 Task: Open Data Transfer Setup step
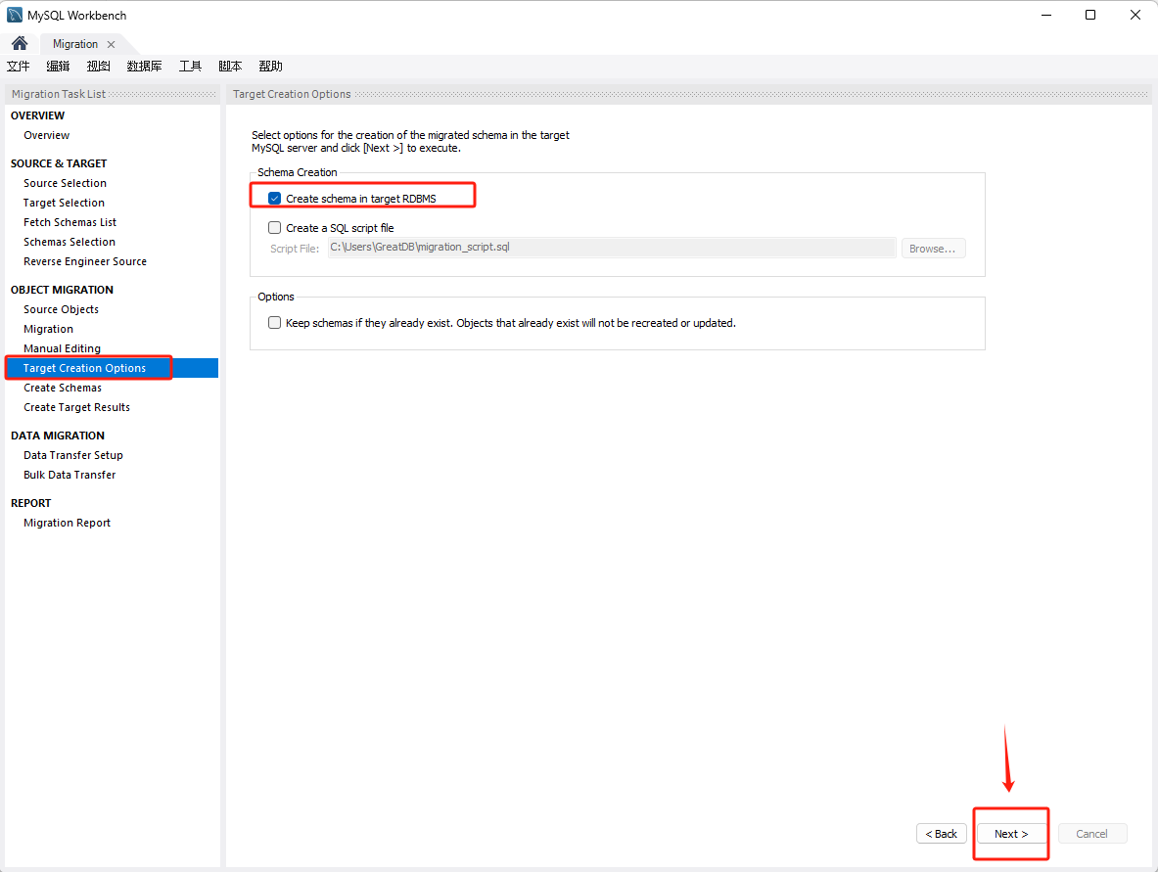tap(73, 455)
